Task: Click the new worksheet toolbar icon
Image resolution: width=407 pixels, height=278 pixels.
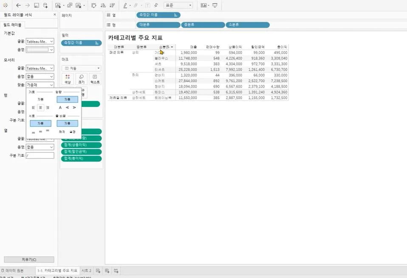Action: click(58, 5)
